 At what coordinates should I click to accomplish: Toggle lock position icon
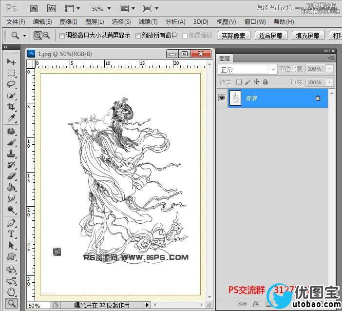tap(256, 82)
